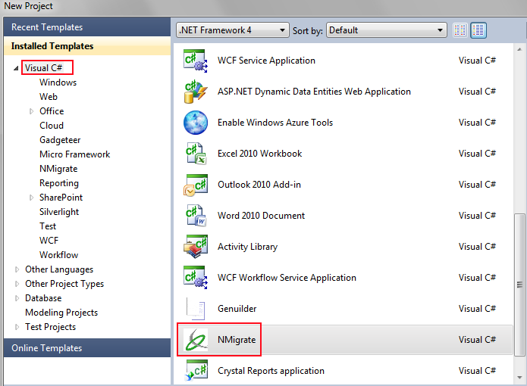Select NMigrate in the left tree

click(x=58, y=169)
